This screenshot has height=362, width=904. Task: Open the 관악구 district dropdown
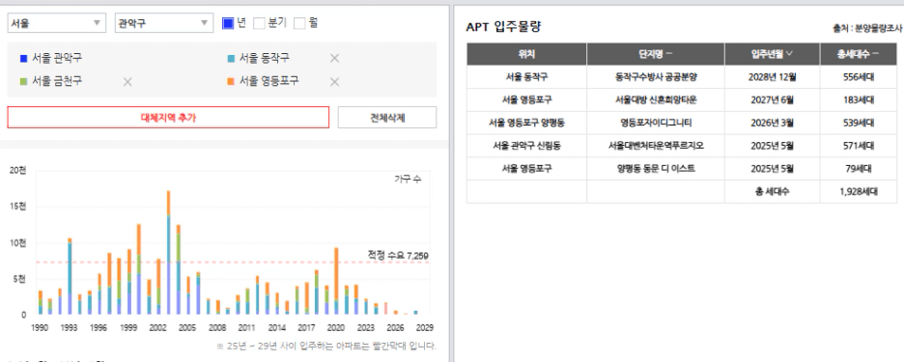pyautogui.click(x=164, y=23)
